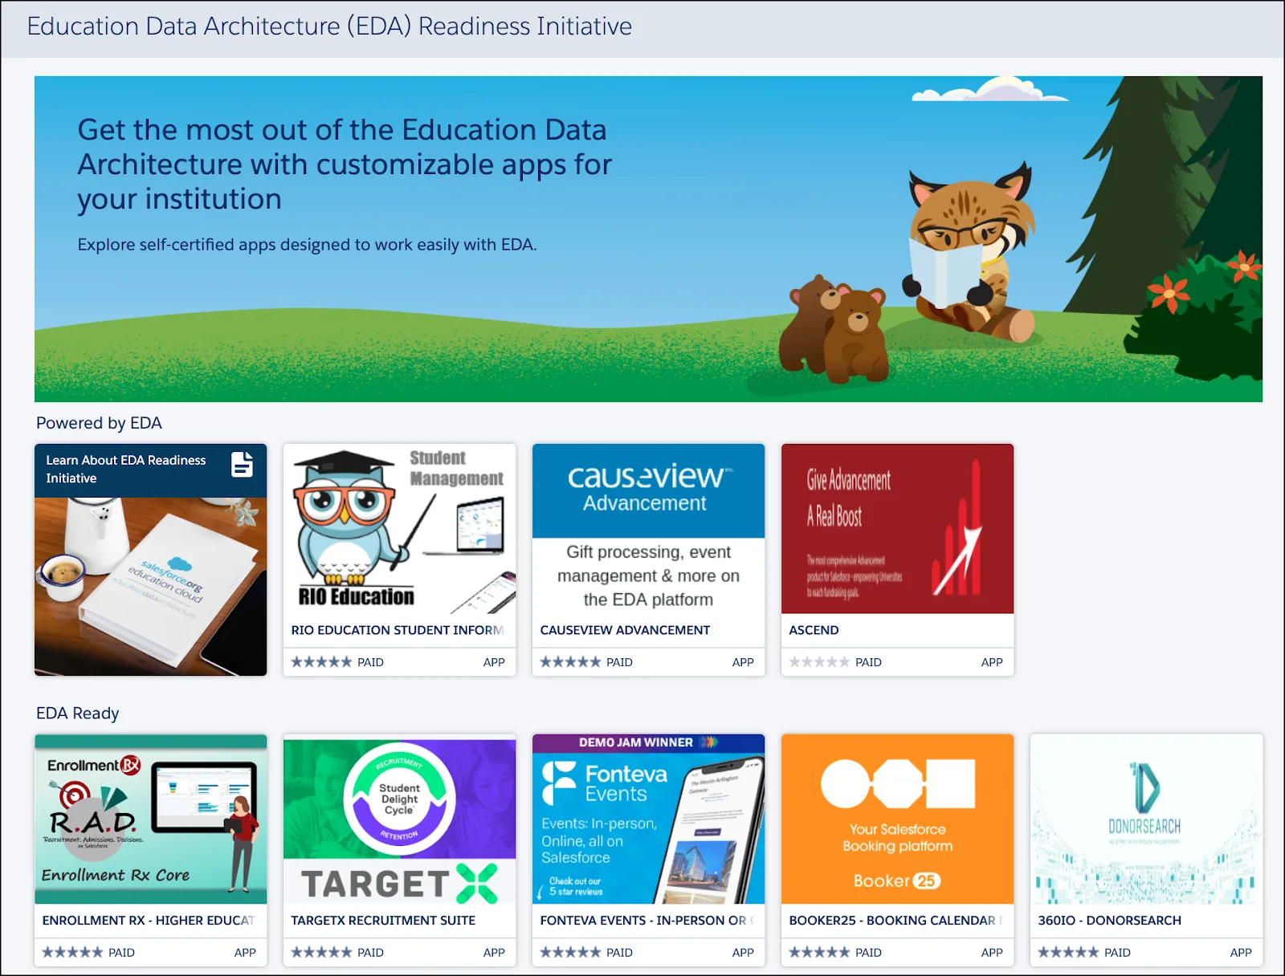Viewport: 1285px width, 976px height.
Task: Click the APP label on 360IO DonorSearch card
Action: pos(1241,953)
